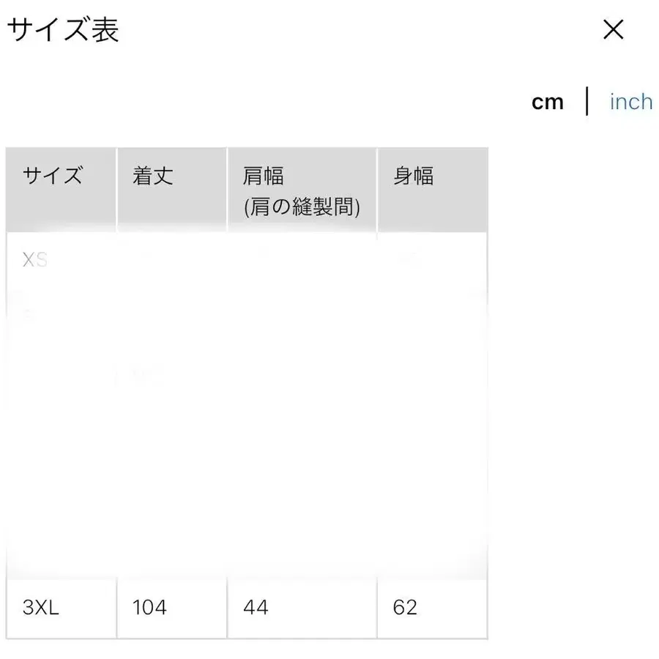Click the bottom row of the size table
The height and width of the screenshot is (659, 659).
click(x=246, y=608)
